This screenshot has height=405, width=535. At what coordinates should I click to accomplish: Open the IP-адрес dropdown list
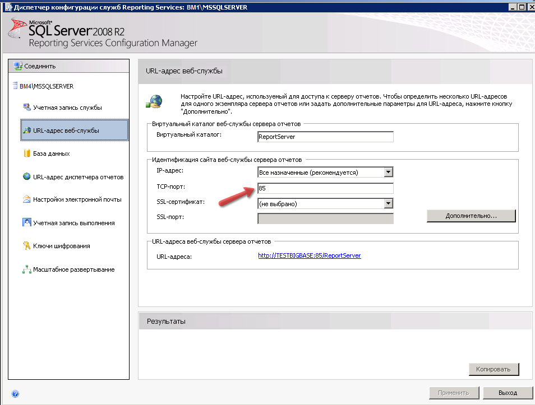[x=388, y=172]
